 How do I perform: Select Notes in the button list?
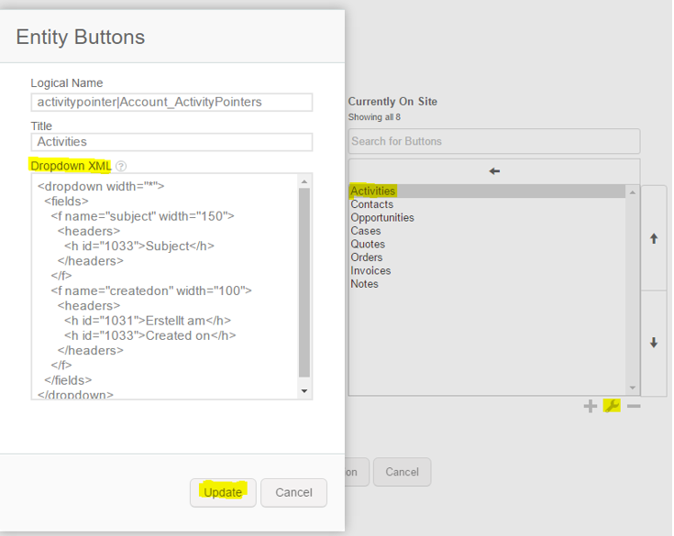(x=364, y=284)
